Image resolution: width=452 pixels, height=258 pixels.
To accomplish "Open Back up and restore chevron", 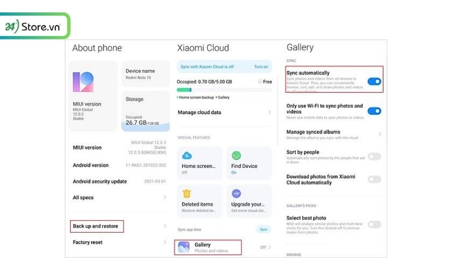I will point(165,226).
